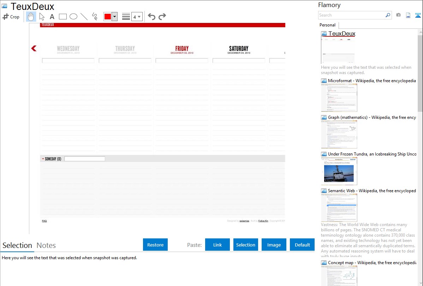Click the icon beside Under Frozen Tundra entry
423x286 pixels.
coord(324,154)
